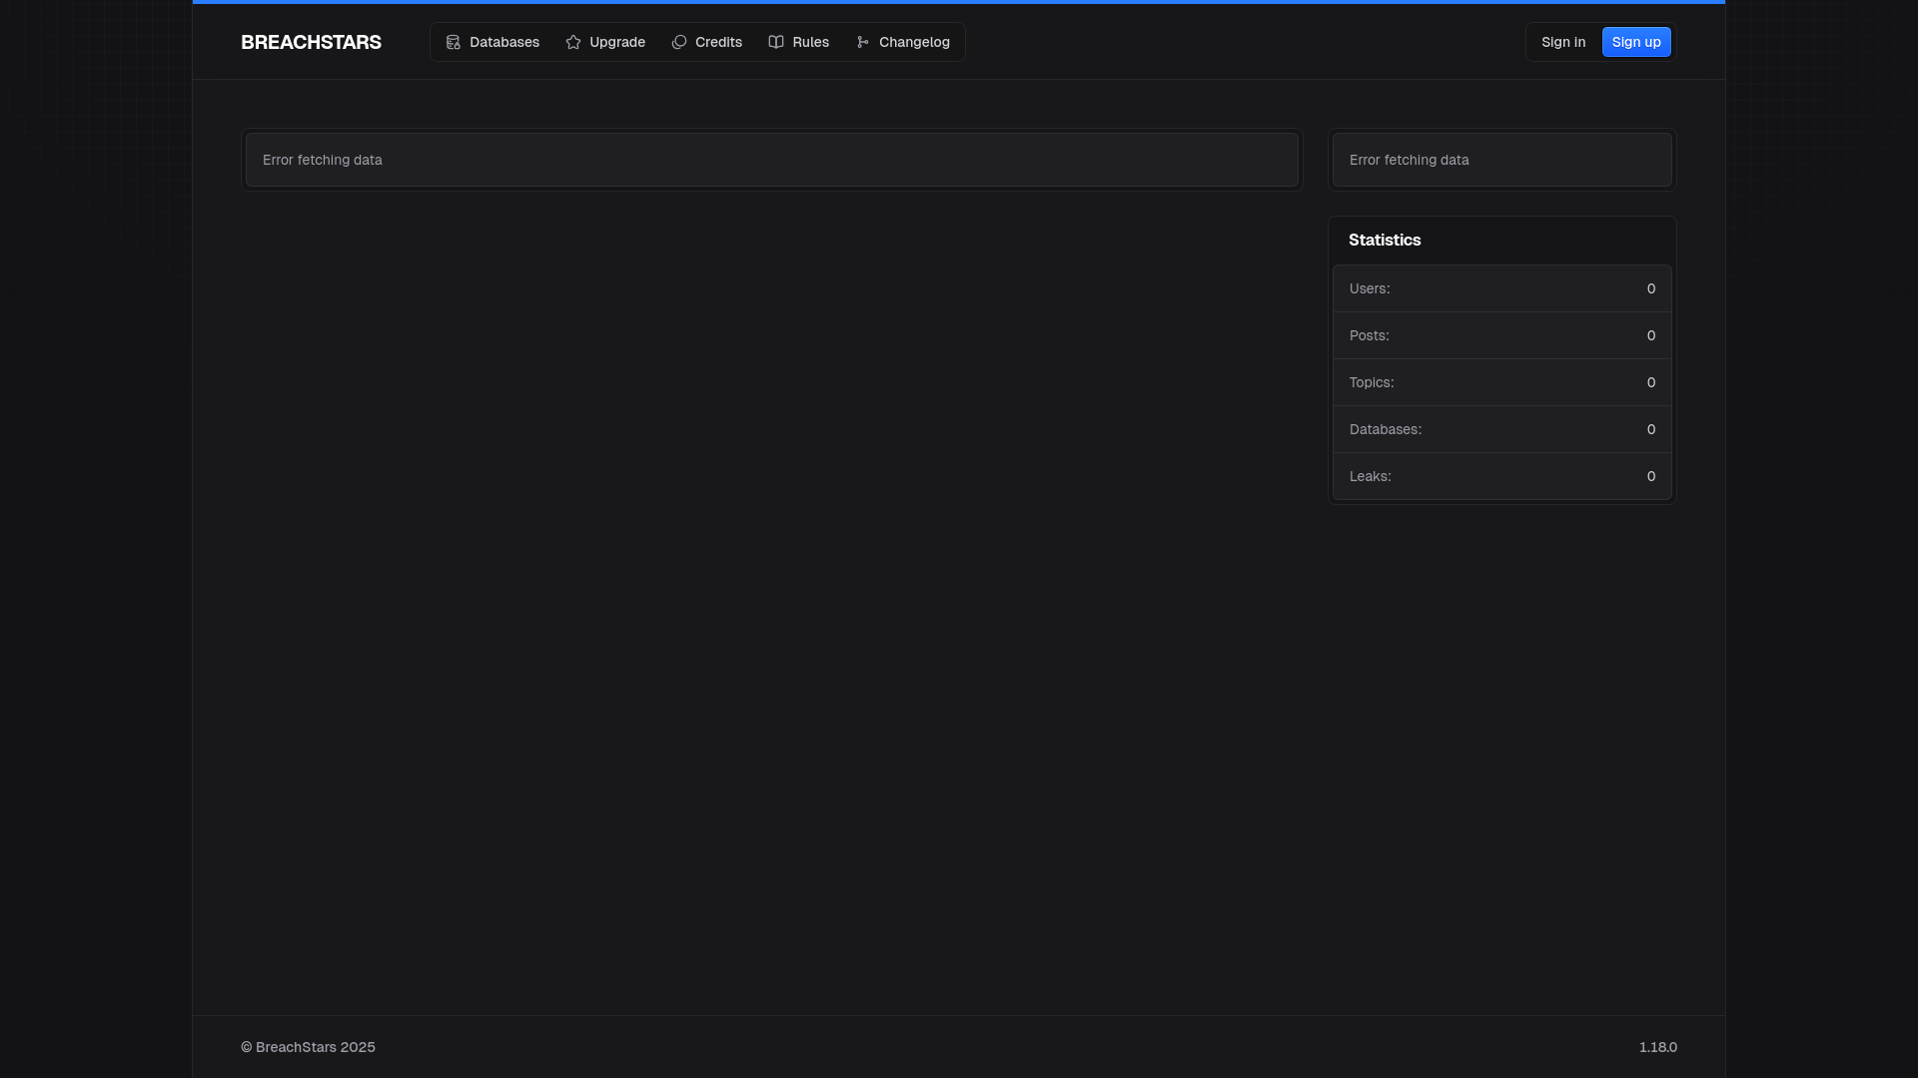Click the Databases: statistics row
This screenshot has width=1918, height=1078.
tap(1502, 429)
